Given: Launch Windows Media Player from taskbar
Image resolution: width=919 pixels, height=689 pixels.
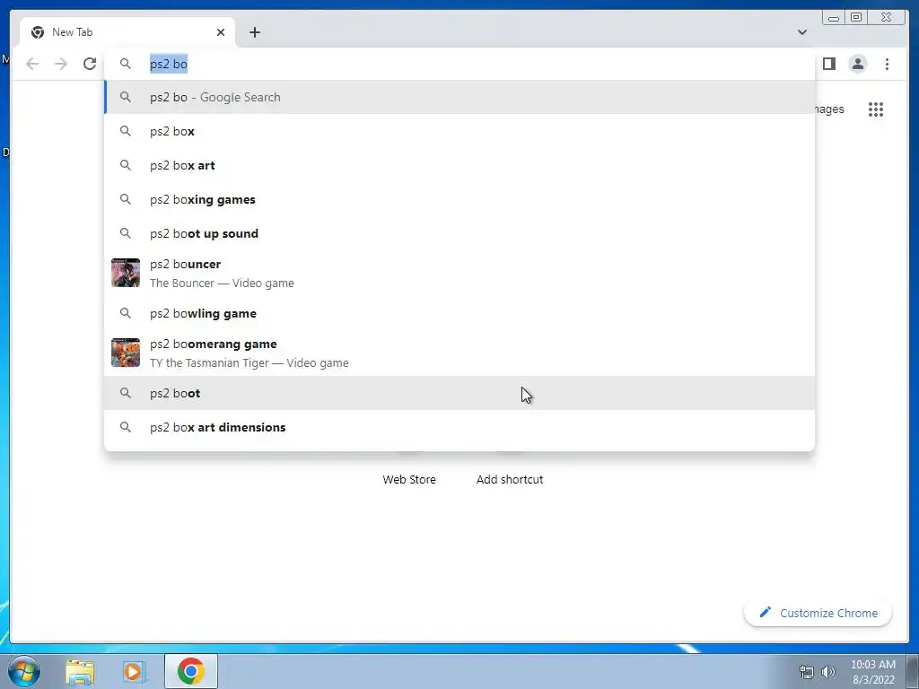Looking at the screenshot, I should (x=134, y=672).
